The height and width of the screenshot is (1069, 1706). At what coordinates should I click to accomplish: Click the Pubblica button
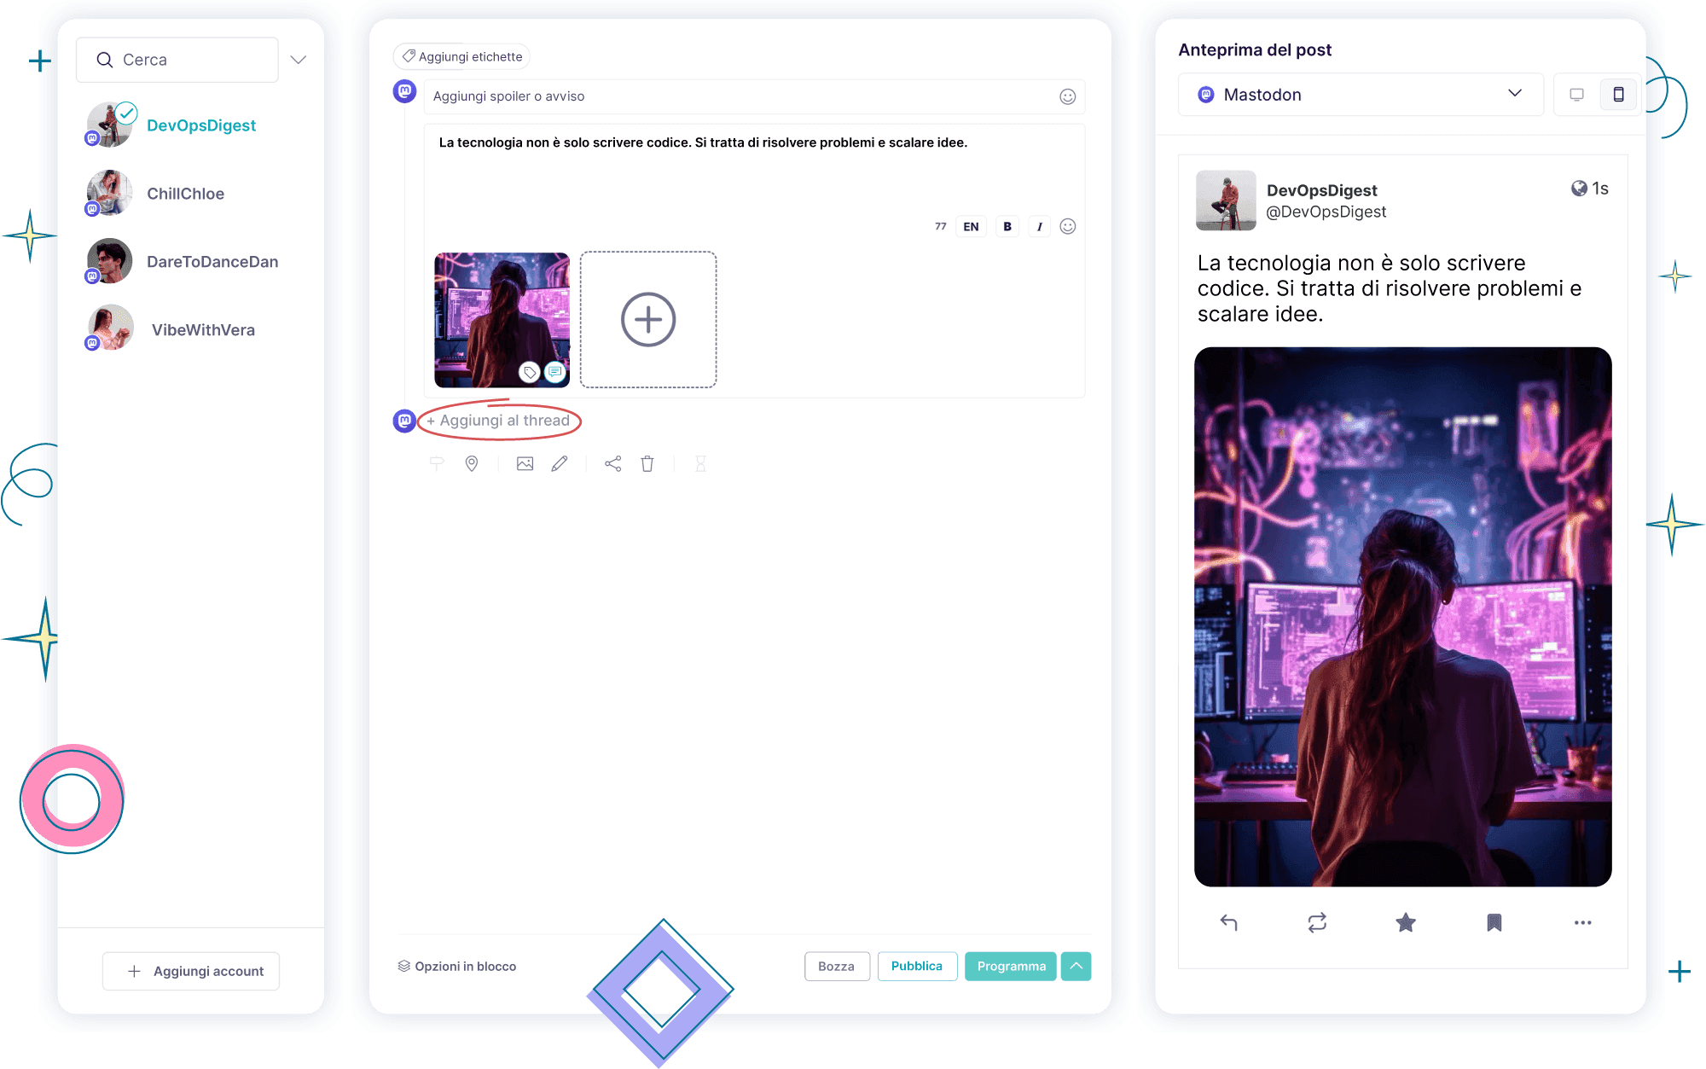(917, 966)
